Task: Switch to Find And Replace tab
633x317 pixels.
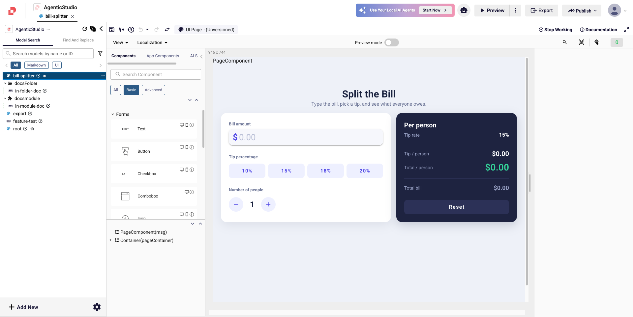Action: coord(78,40)
